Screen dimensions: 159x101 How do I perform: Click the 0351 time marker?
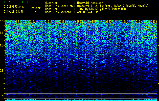[17, 22]
